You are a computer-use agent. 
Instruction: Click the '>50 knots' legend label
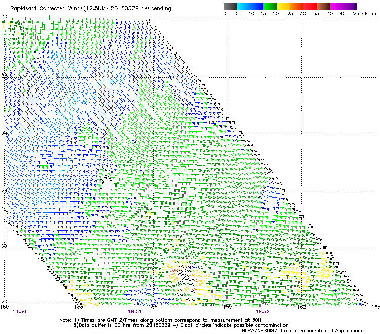click(365, 13)
